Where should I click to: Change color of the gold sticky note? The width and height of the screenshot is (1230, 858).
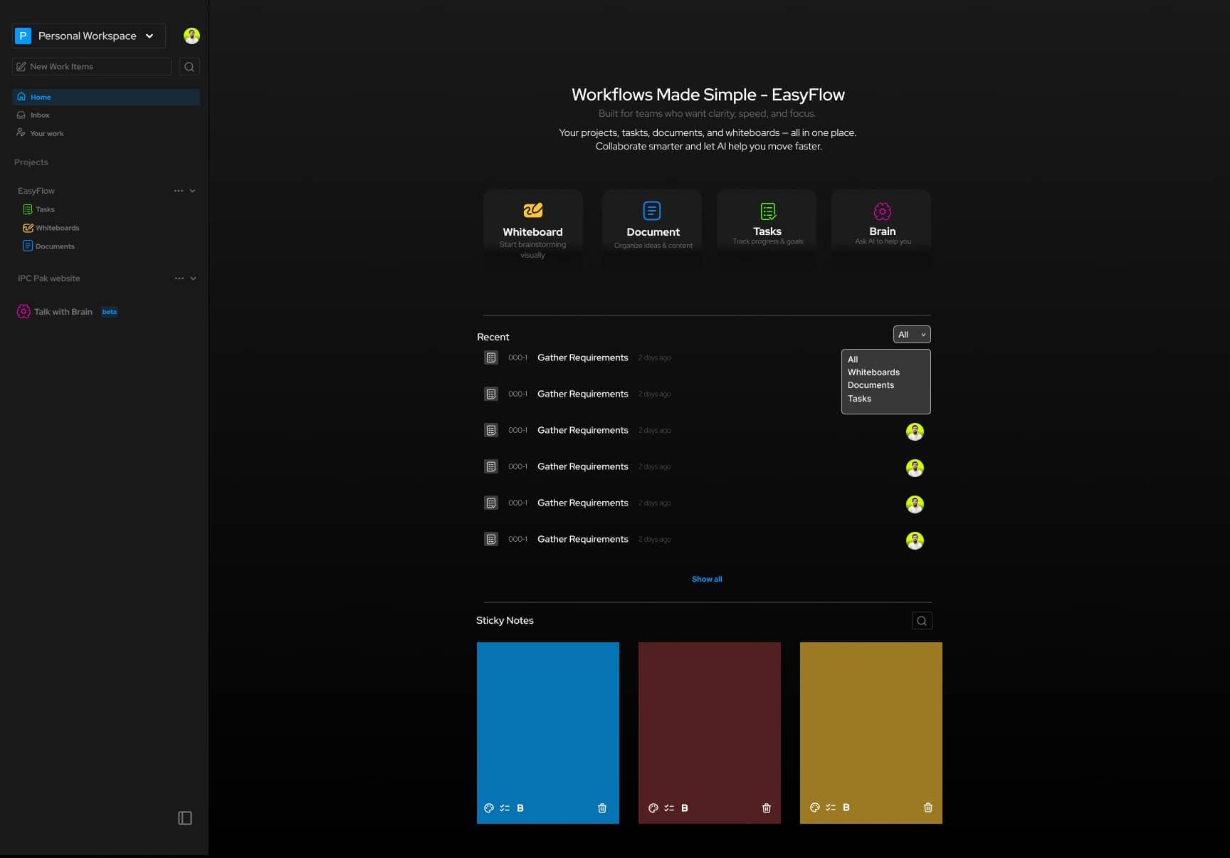click(x=815, y=807)
